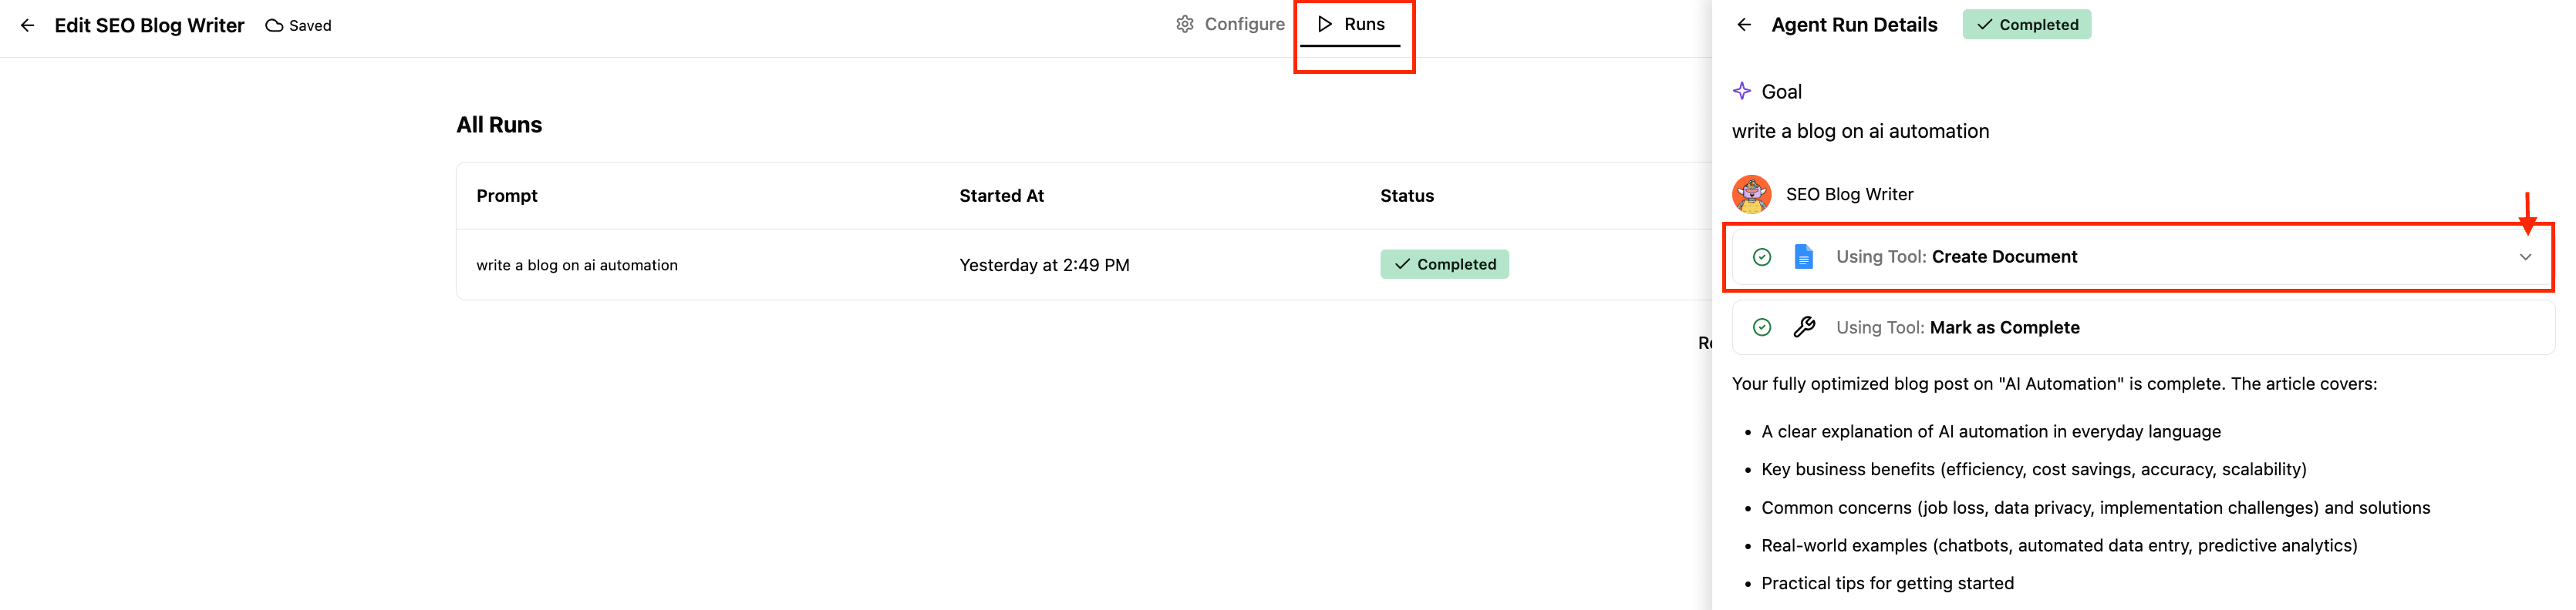Click the check circle beside Mark as Complete
The height and width of the screenshot is (610, 2576).
(x=1762, y=327)
